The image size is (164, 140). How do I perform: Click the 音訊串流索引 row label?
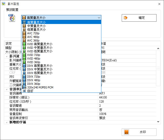click(19, 118)
